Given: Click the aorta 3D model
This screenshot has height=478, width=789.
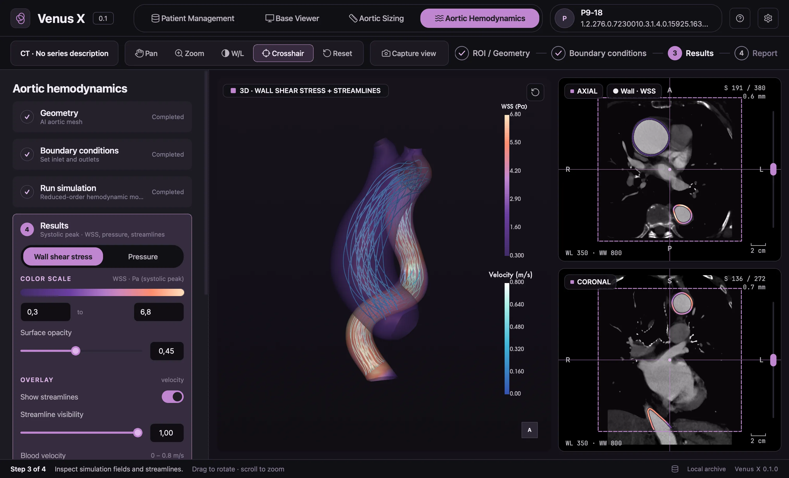Looking at the screenshot, I should (381, 259).
